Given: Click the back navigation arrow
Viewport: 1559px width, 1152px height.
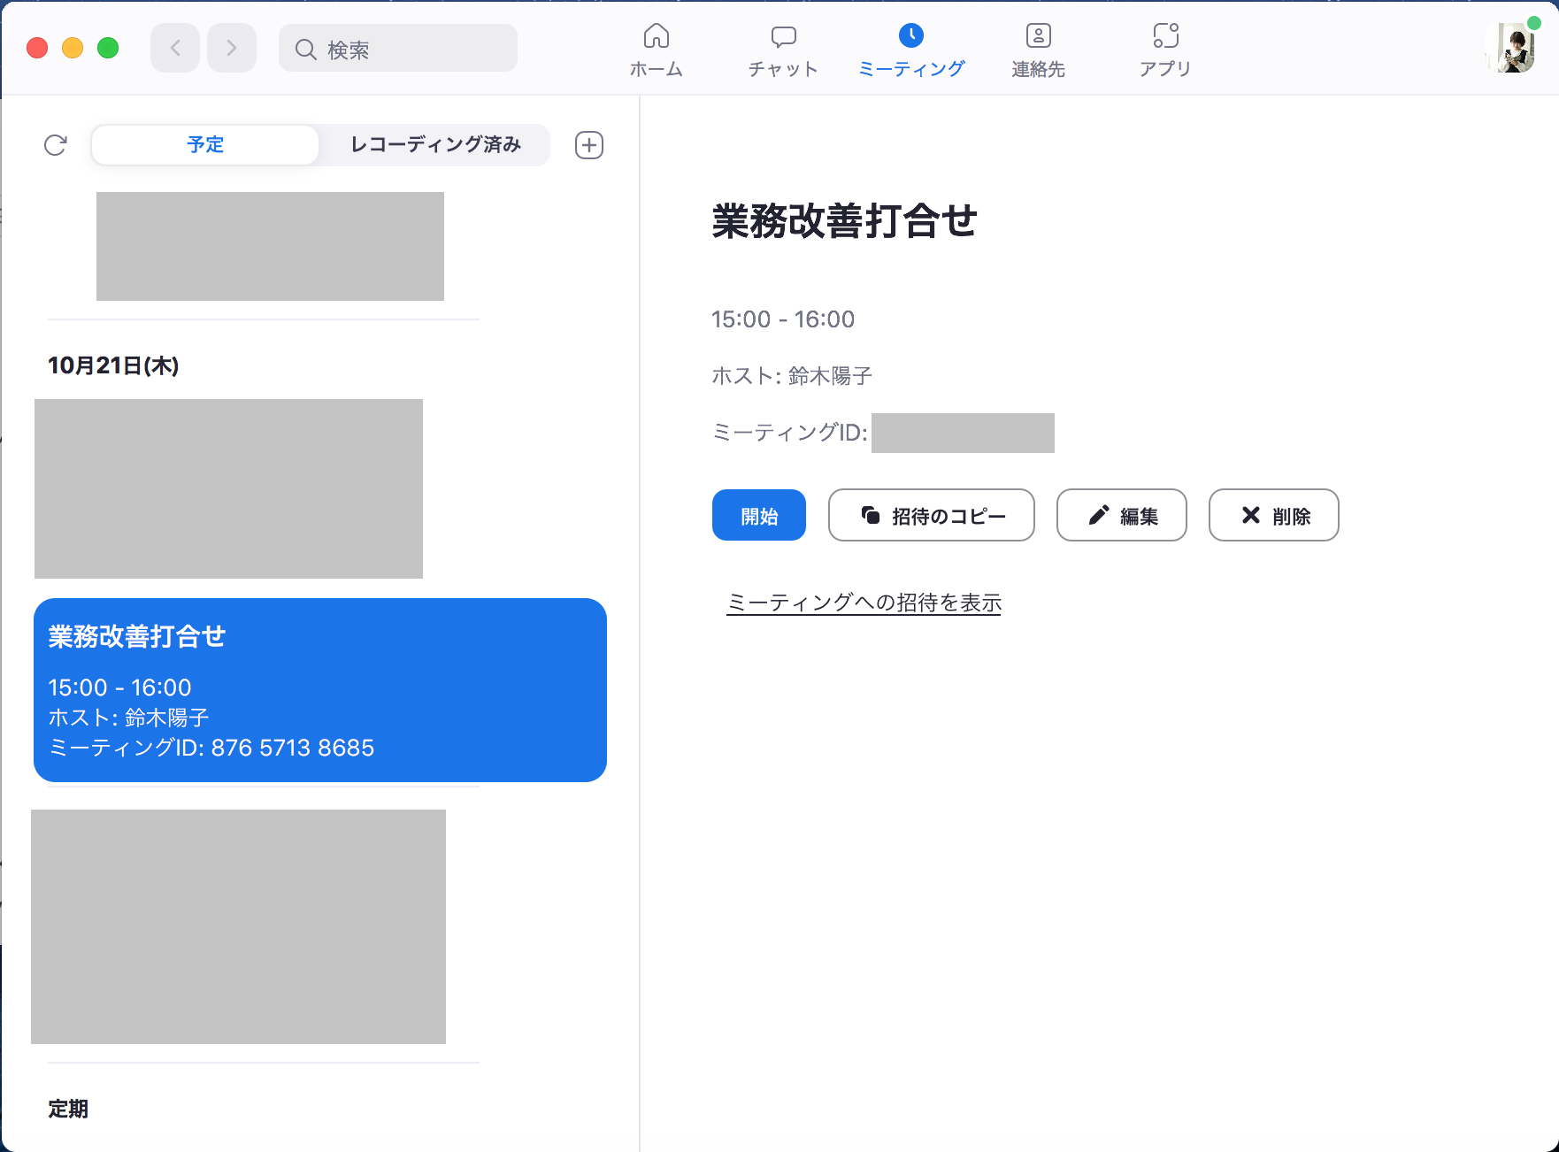Looking at the screenshot, I should pyautogui.click(x=175, y=48).
